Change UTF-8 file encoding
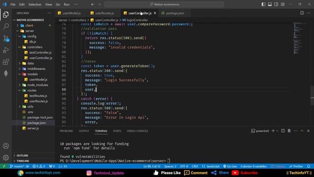 (x=184, y=166)
